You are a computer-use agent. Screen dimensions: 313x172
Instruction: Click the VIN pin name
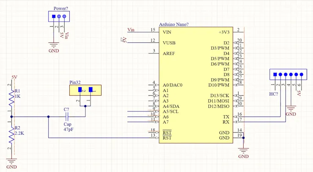167,32
